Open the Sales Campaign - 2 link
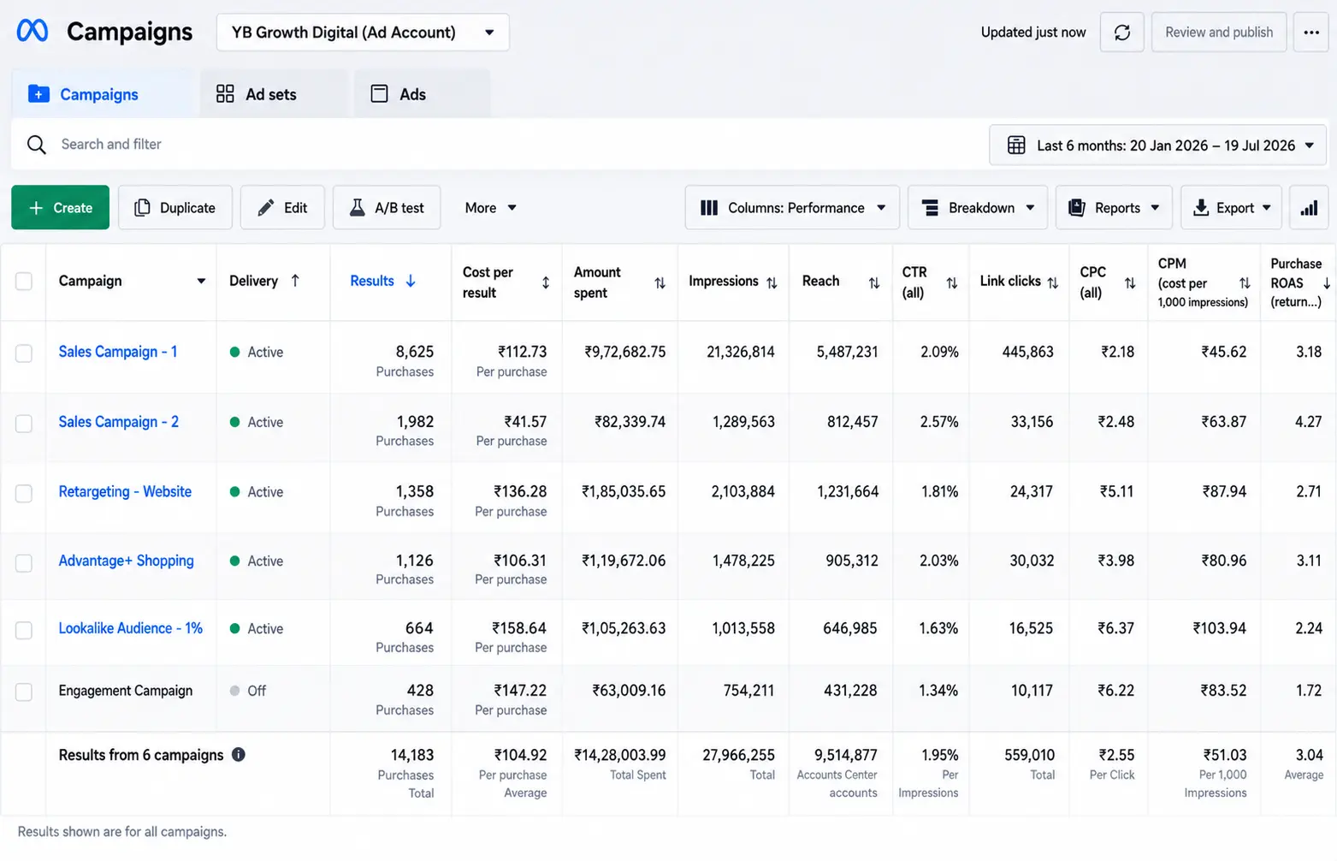This screenshot has height=861, width=1337. [x=119, y=422]
